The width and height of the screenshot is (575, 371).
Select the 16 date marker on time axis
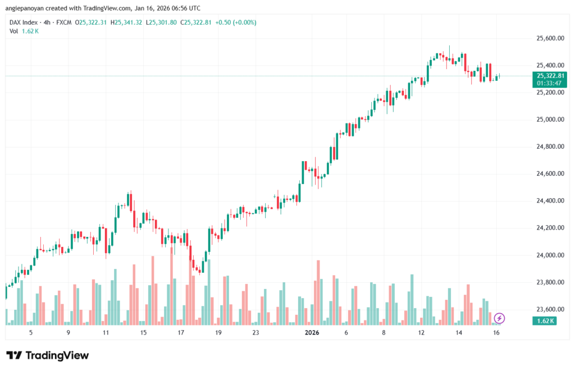(x=496, y=333)
